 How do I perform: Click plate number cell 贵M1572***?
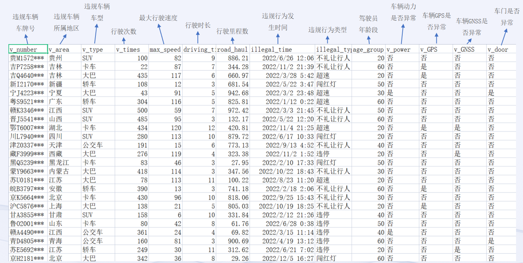[x=28, y=58]
